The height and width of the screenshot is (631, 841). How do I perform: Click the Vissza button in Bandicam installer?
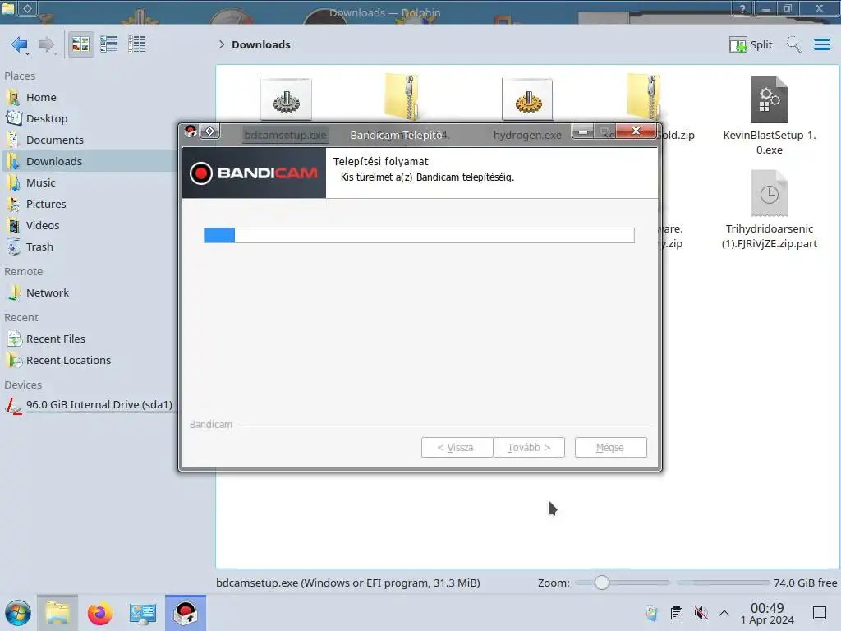[457, 448]
